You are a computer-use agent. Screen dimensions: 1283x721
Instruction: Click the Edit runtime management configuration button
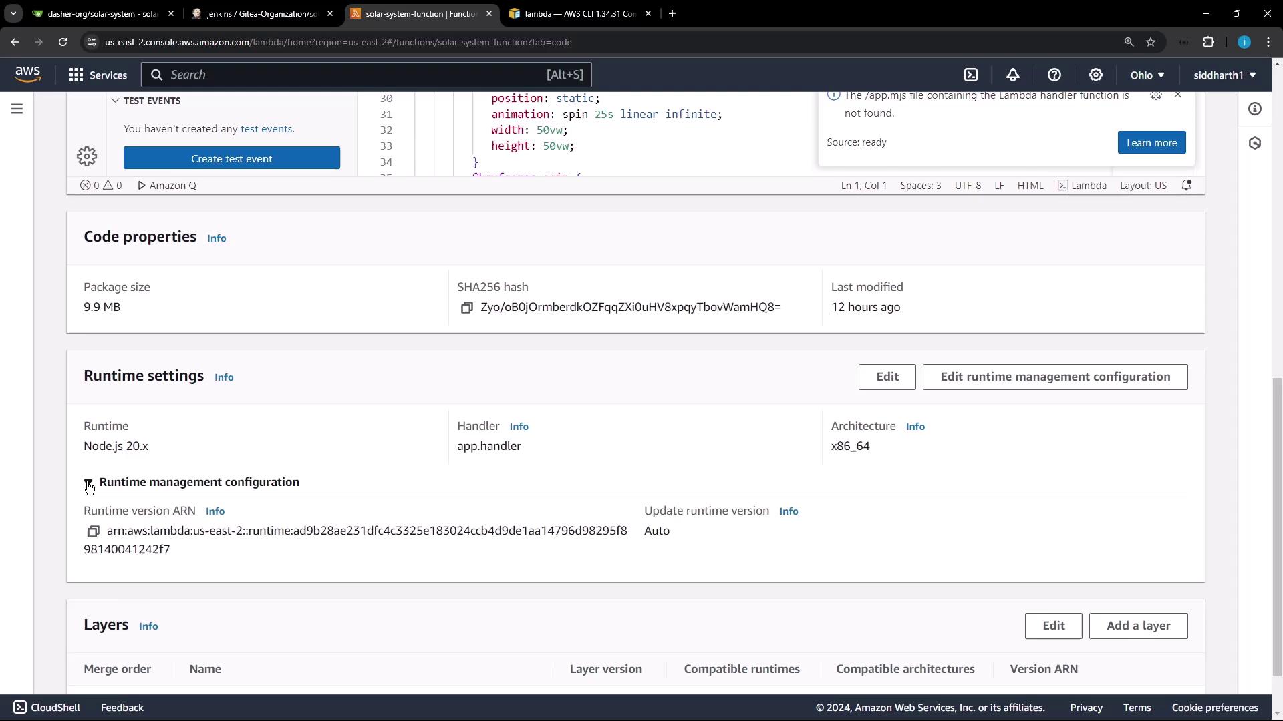[x=1054, y=377]
